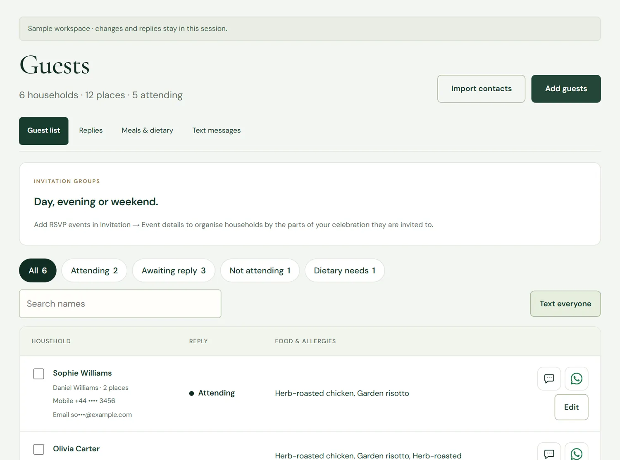
Task: Click '6 households · 12 places · 5 attending' summary
Action: click(x=101, y=95)
